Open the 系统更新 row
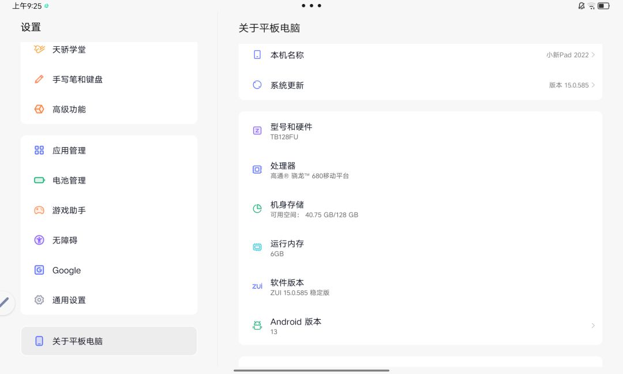Image resolution: width=623 pixels, height=374 pixels. click(421, 85)
